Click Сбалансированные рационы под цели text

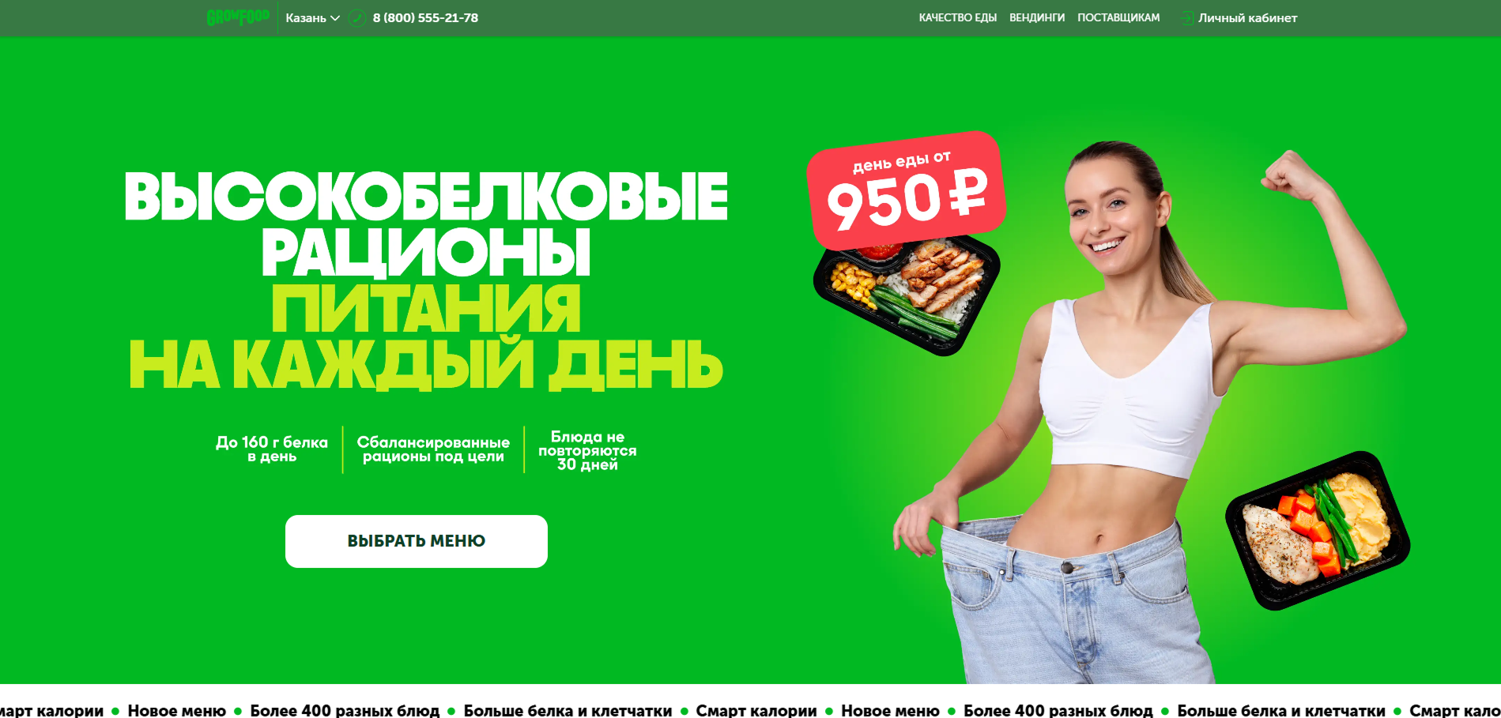click(x=433, y=449)
